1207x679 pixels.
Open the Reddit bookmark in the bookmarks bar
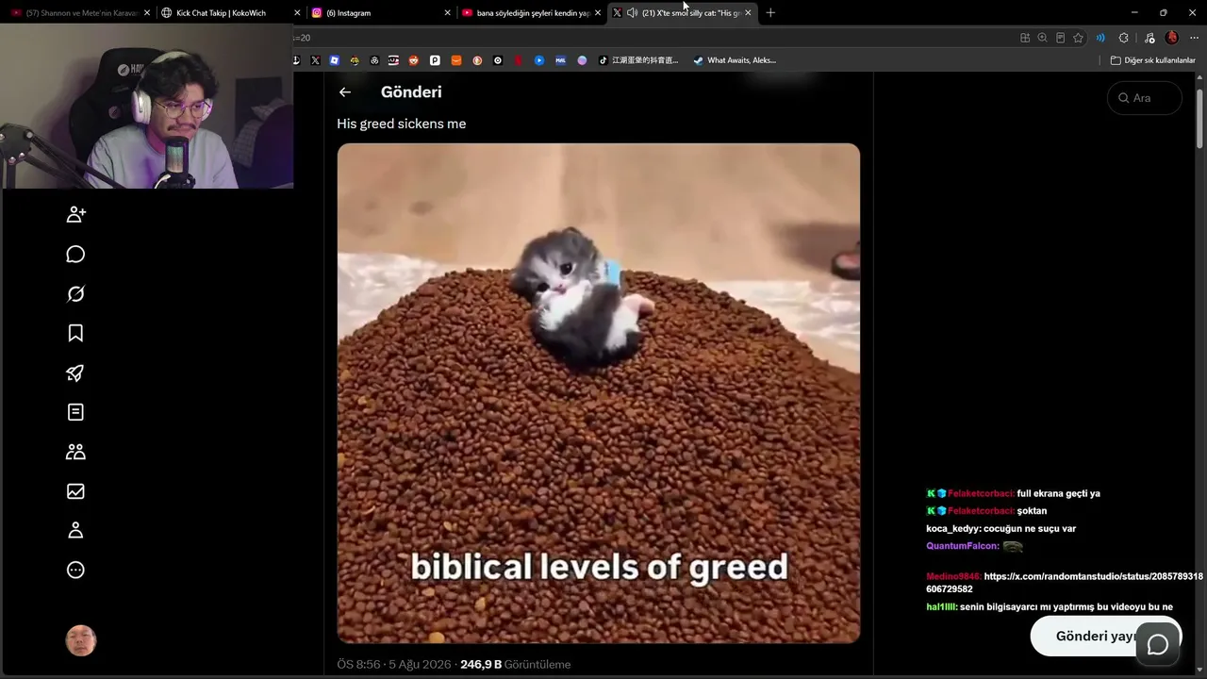pyautogui.click(x=414, y=60)
